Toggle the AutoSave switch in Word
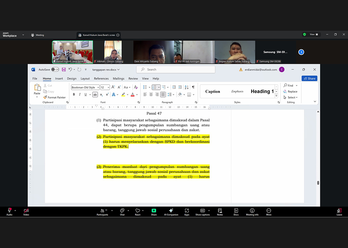The width and height of the screenshot is (348, 248). click(55, 70)
